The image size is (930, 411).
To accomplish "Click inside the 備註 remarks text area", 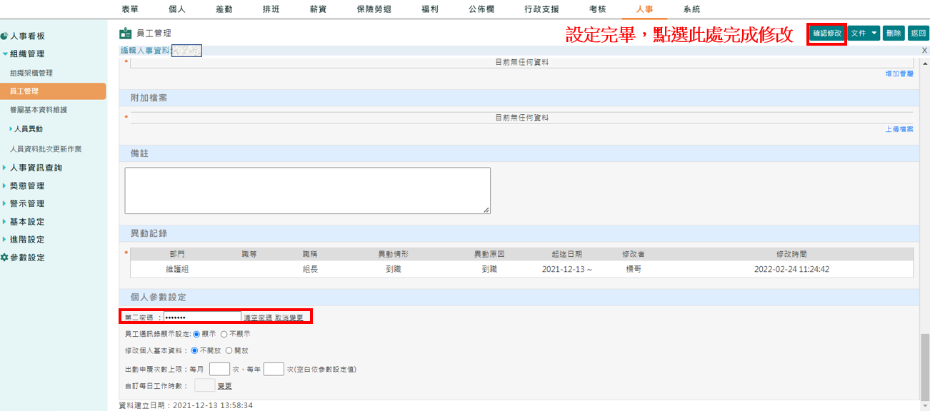I will (x=307, y=188).
